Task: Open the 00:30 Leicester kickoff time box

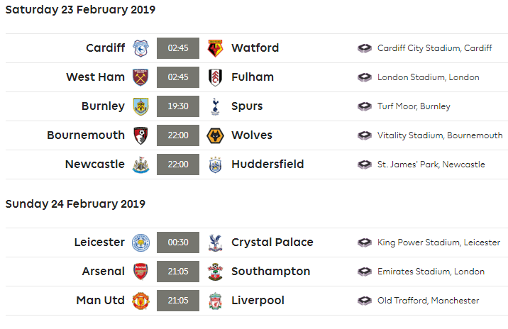Action: coord(177,242)
